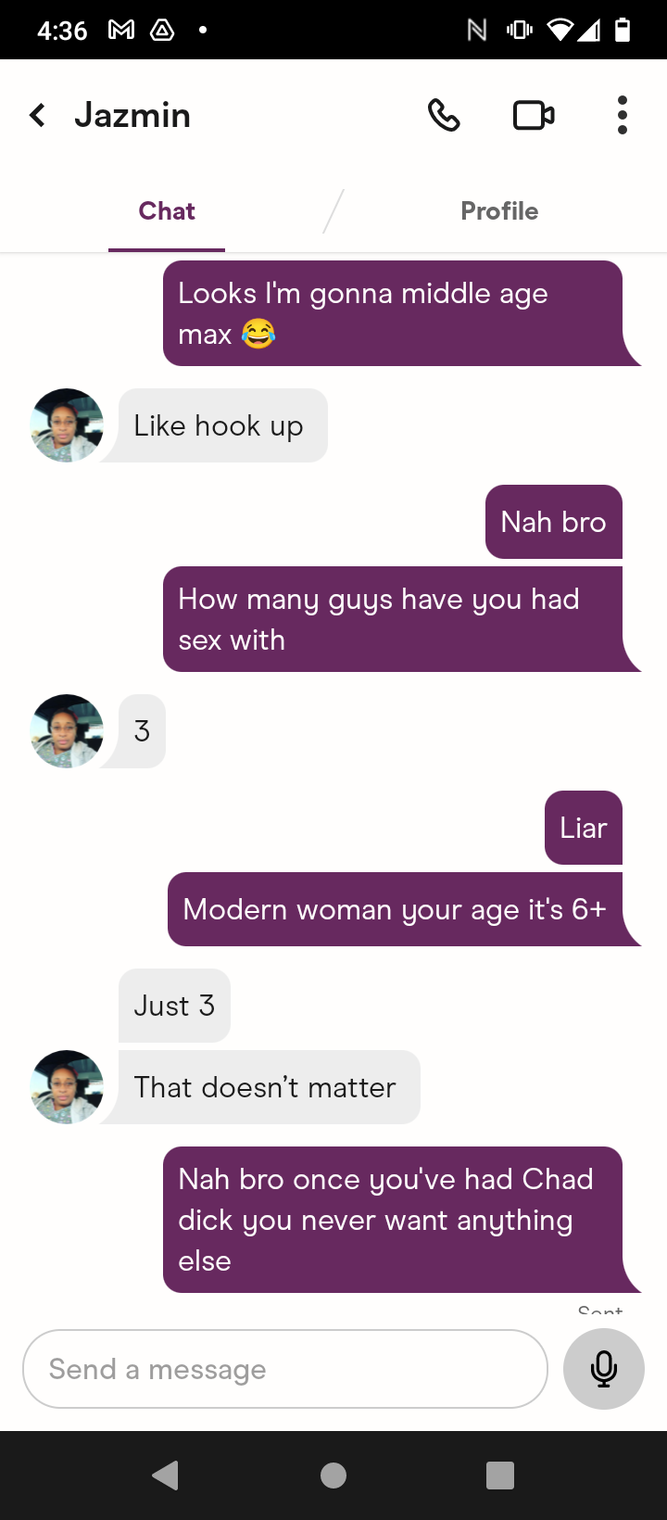Focus the Send a message field
The image size is (667, 1520).
click(285, 1369)
